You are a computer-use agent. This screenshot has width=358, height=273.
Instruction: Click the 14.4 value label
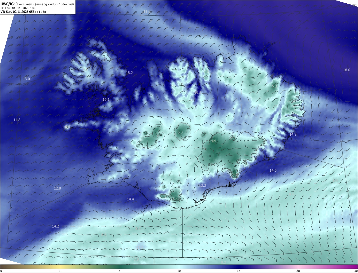click(x=130, y=199)
